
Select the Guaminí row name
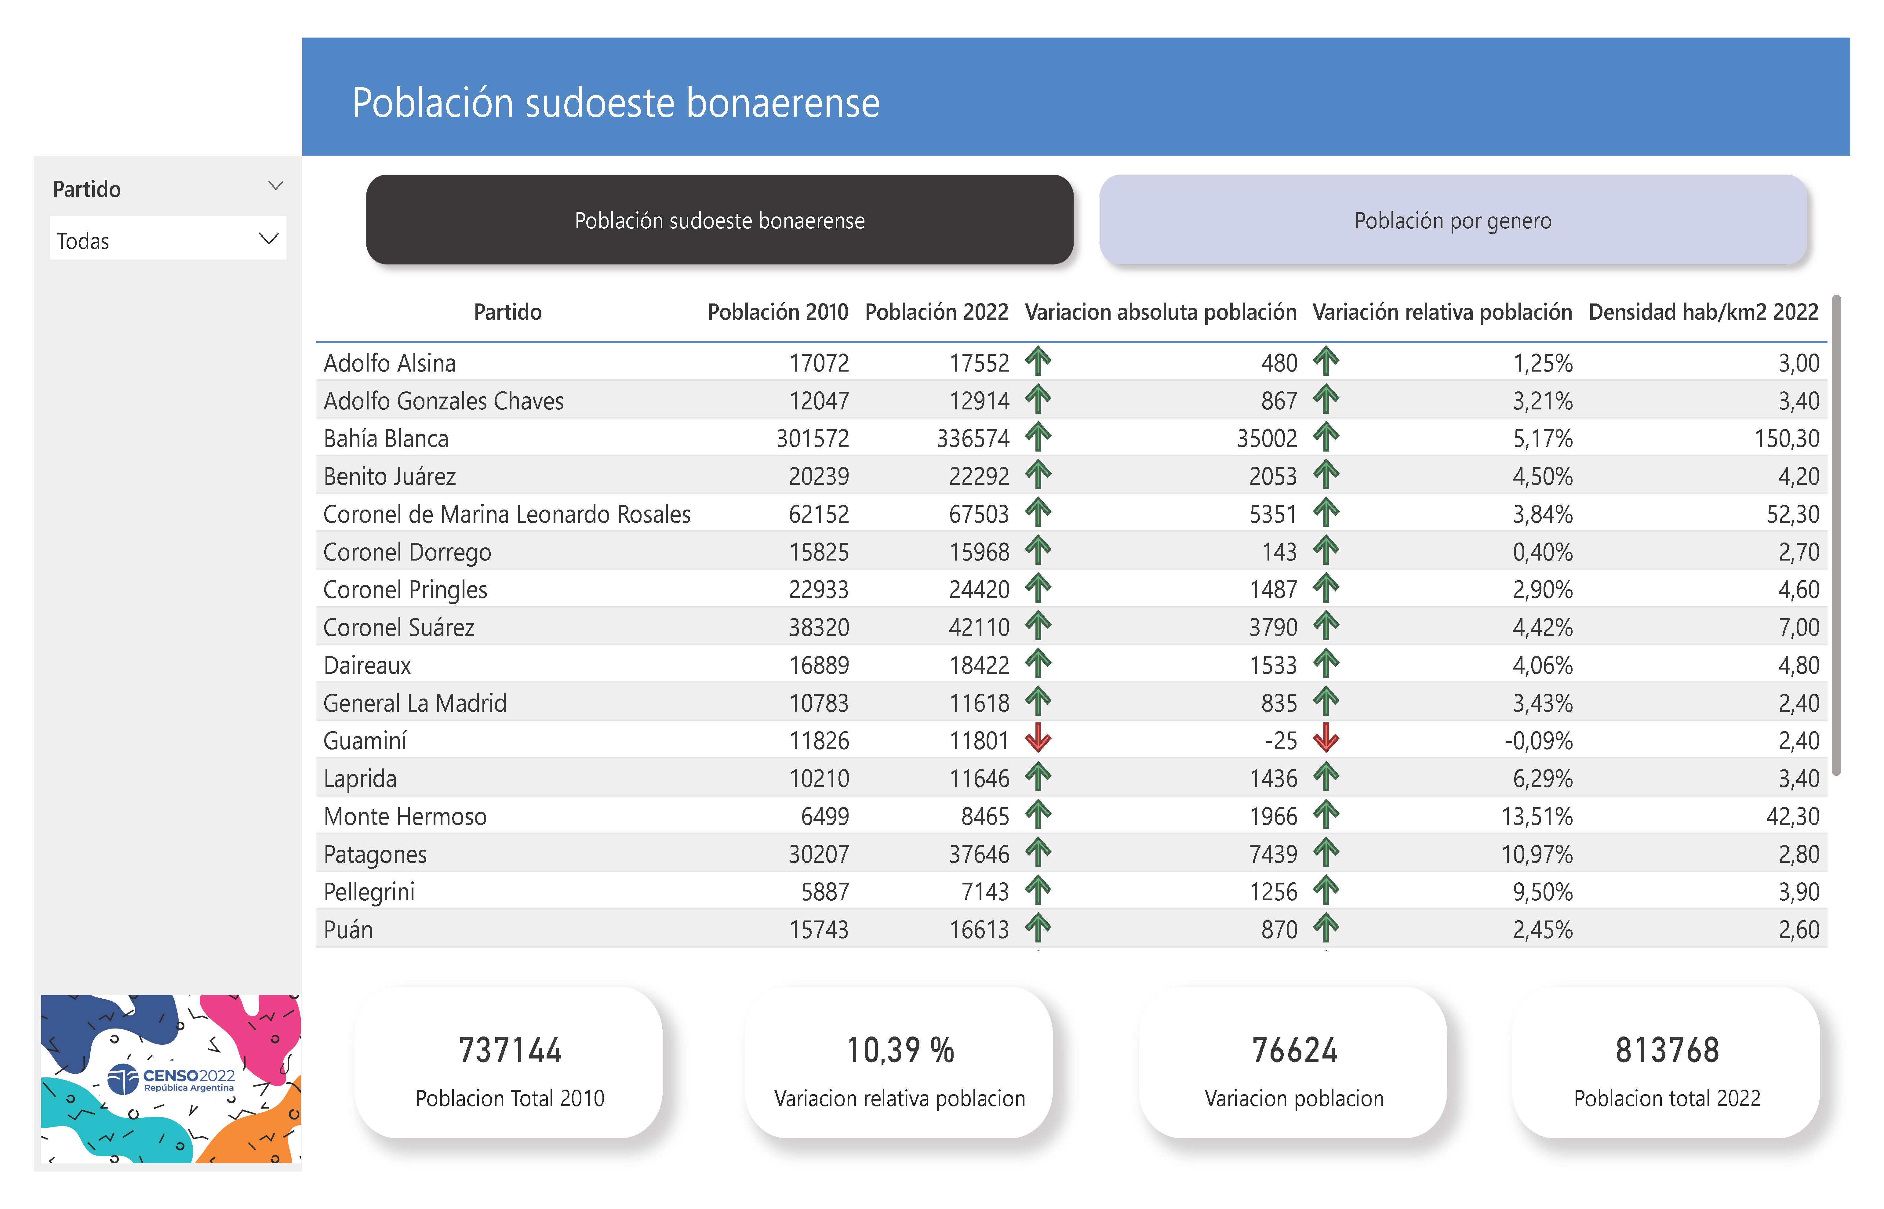pyautogui.click(x=364, y=740)
